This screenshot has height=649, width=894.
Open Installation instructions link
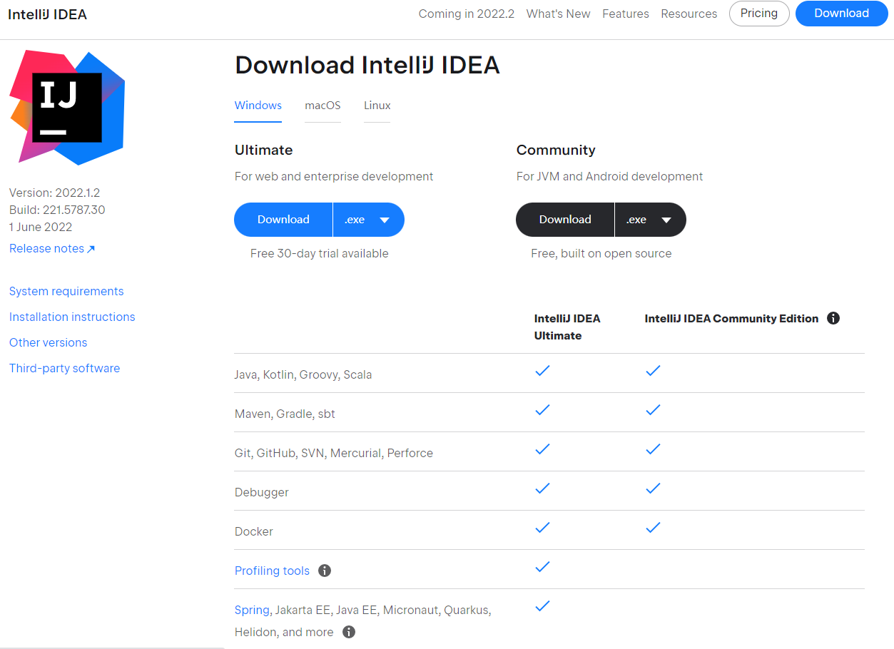pos(72,317)
